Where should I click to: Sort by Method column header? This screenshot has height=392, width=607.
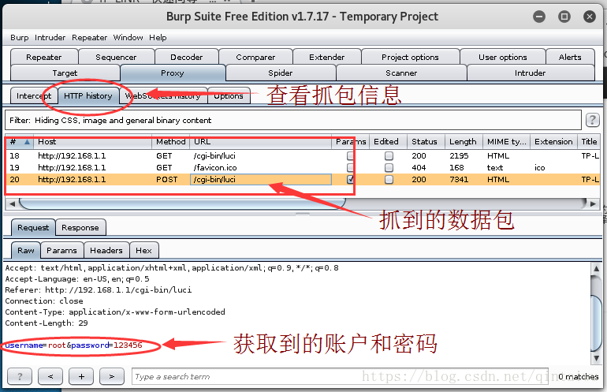click(x=171, y=142)
